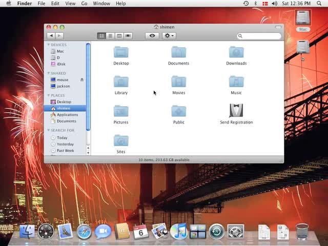Eject the mouse shared computer
Screen dimensions: 328x246
(82, 80)
